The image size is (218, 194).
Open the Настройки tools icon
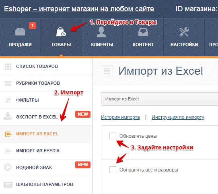click(184, 32)
